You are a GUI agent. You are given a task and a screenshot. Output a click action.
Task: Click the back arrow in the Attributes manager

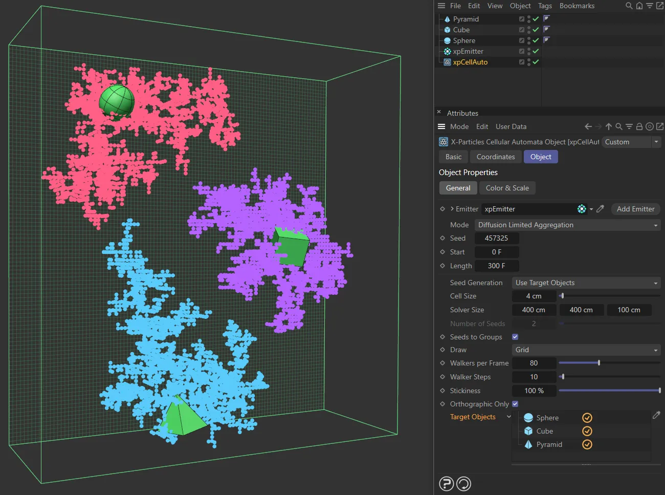(587, 126)
